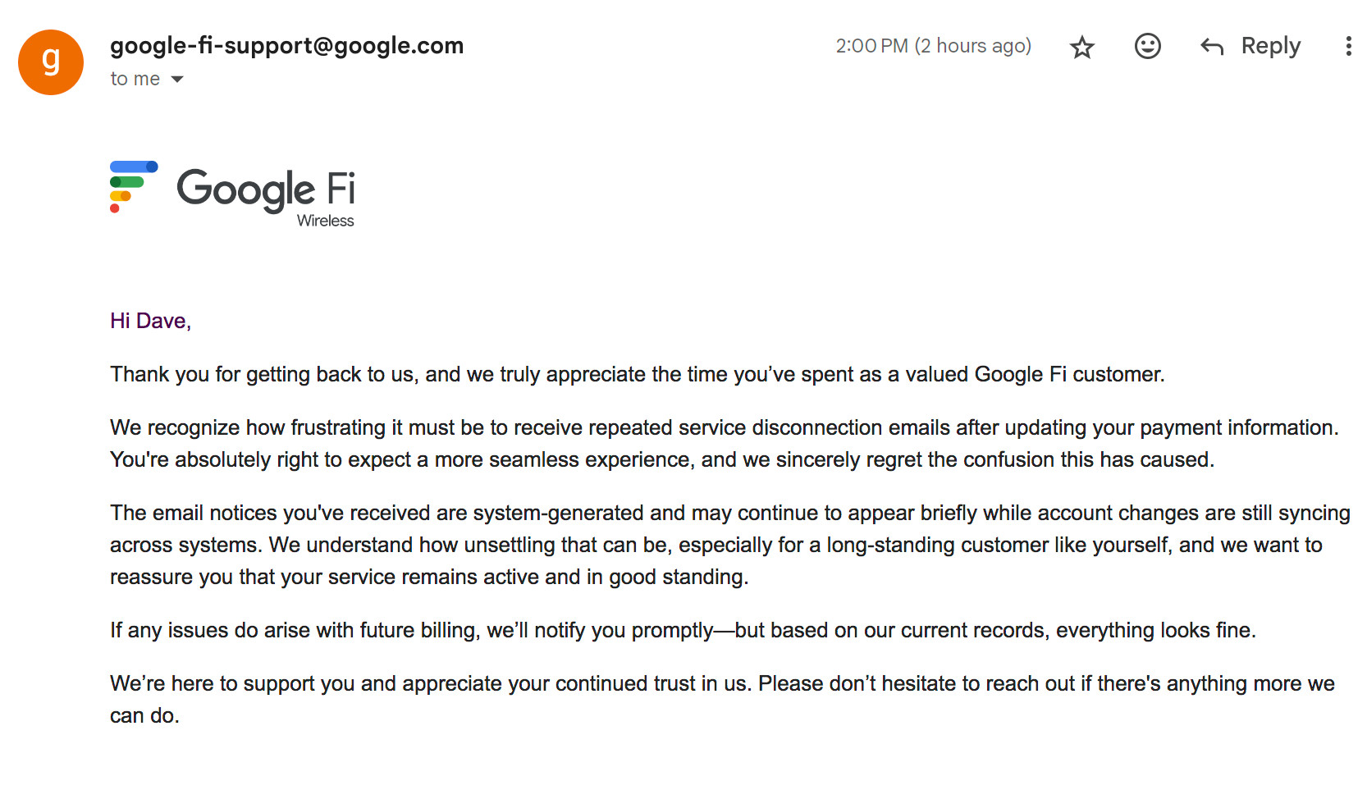Click the '(2 hours ago)' text
Image resolution: width=1367 pixels, height=799 pixels.
coord(973,46)
